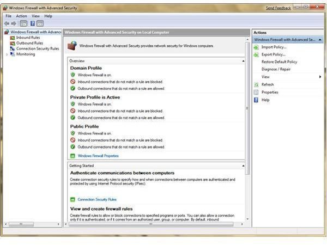
Task: Open the File menu
Action: click(9, 16)
